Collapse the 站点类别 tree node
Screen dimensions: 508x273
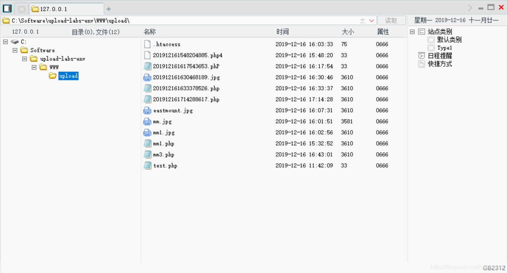tap(412, 32)
